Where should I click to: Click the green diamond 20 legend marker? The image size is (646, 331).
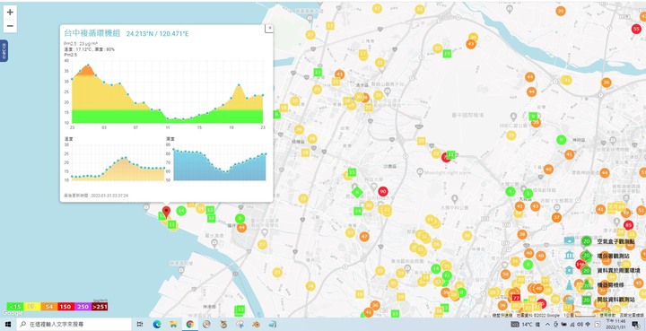[587, 256]
